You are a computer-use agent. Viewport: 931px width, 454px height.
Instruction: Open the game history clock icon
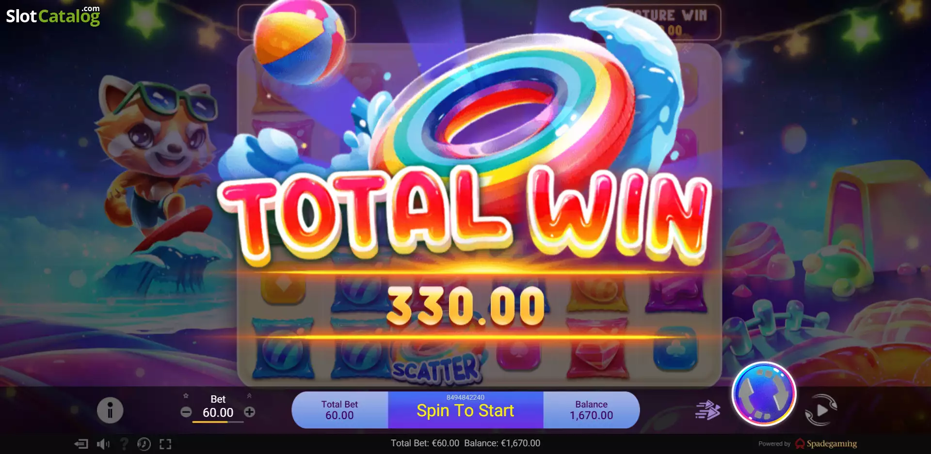tap(144, 444)
